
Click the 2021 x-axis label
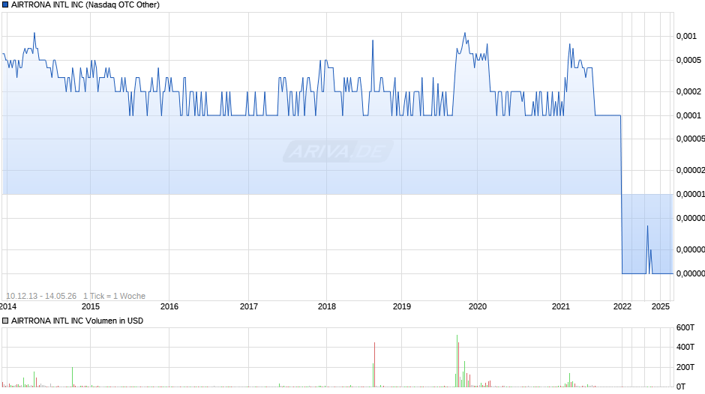[561, 306]
